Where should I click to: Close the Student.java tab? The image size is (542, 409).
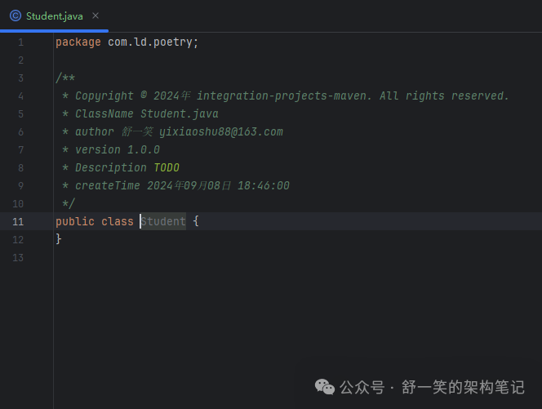coord(96,16)
